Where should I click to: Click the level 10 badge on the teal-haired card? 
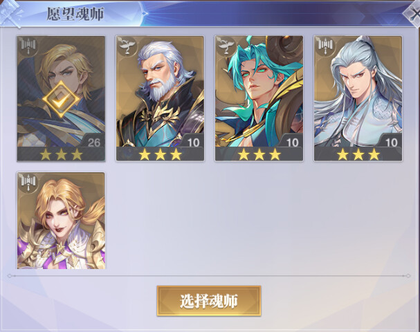[x=292, y=142]
